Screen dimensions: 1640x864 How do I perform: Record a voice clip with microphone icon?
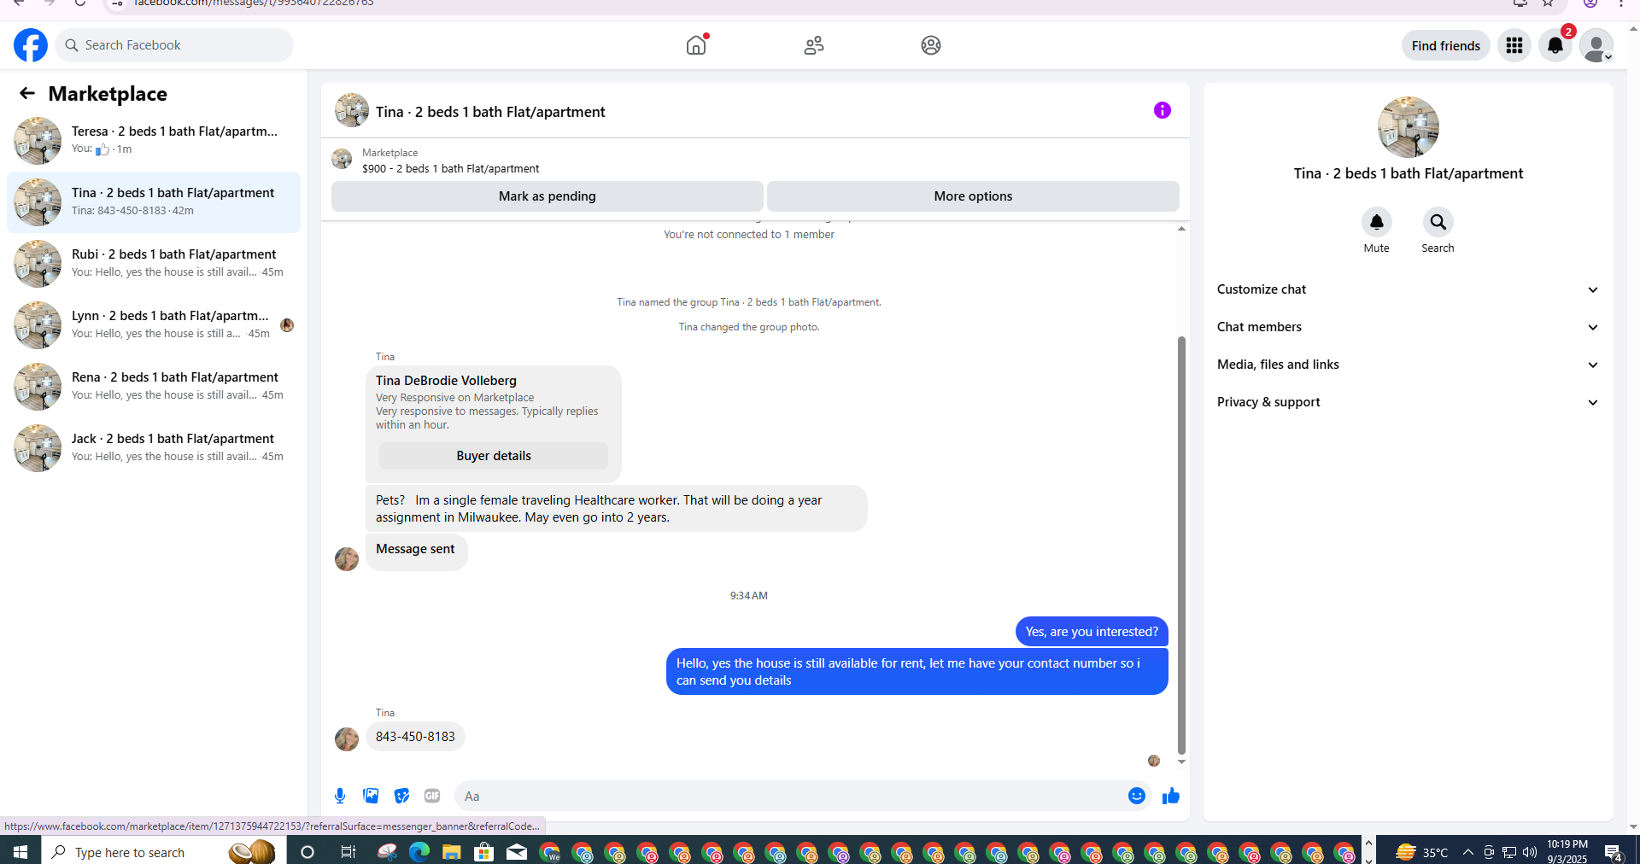340,796
